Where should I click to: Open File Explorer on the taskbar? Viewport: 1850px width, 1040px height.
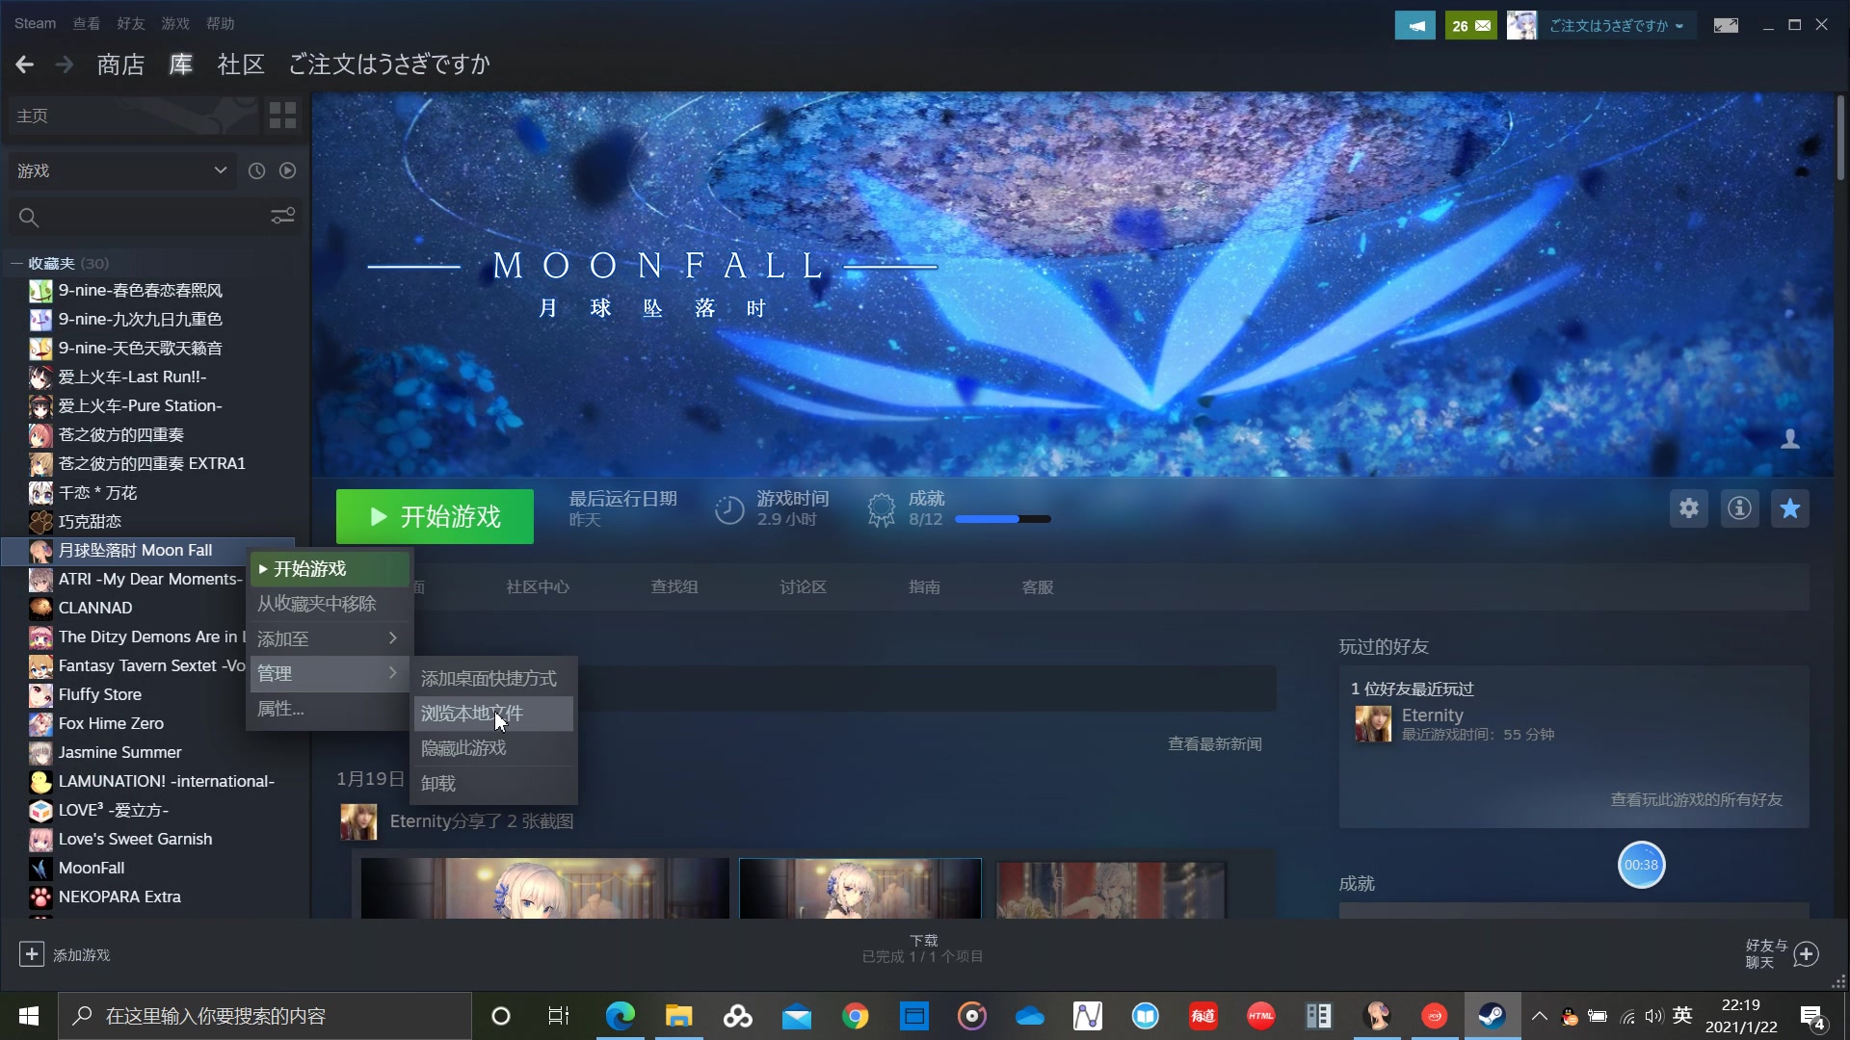click(678, 1016)
